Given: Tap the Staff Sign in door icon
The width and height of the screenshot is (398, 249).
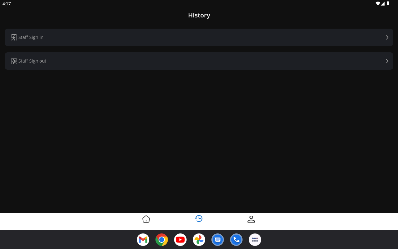Looking at the screenshot, I should click(14, 37).
